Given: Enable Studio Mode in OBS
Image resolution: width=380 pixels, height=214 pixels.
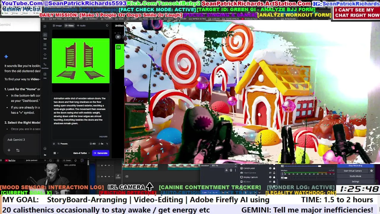Looking at the screenshot, I should pyautogui.click(x=355, y=176).
